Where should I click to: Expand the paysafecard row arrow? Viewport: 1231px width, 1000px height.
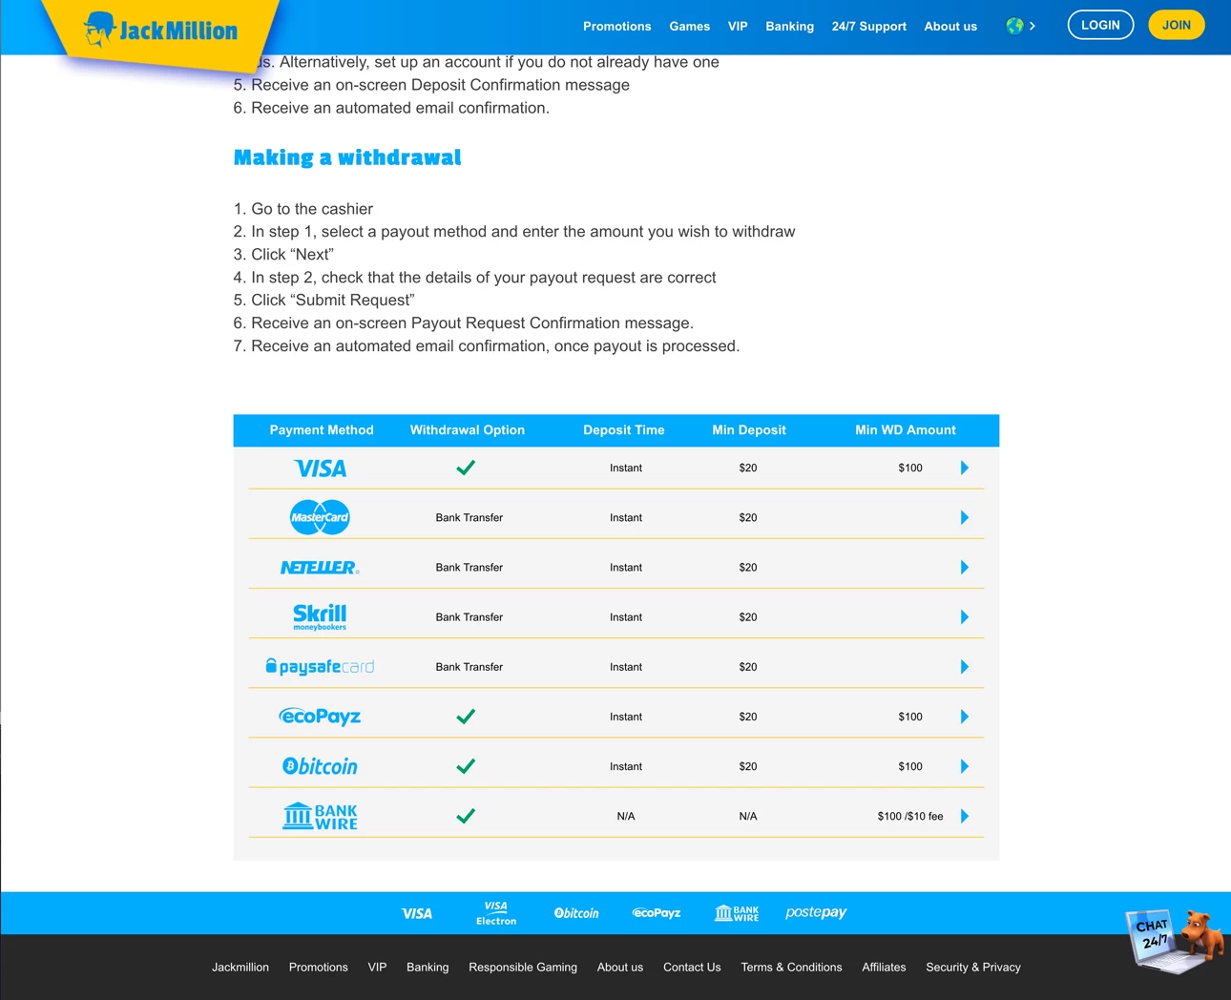coord(965,666)
